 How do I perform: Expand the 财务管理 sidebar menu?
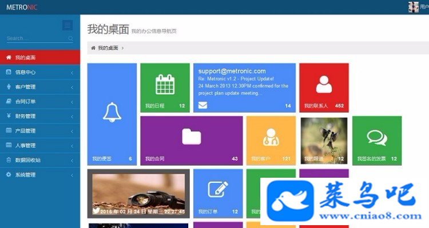tap(40, 116)
